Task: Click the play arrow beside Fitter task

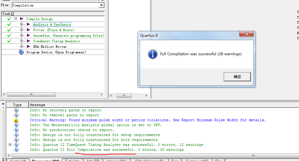Action: pyautogui.click(x=29, y=30)
